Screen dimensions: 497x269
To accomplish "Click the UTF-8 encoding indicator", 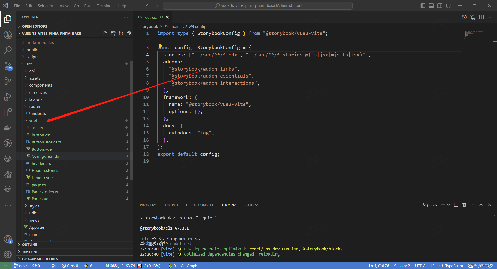I will 420,266.
